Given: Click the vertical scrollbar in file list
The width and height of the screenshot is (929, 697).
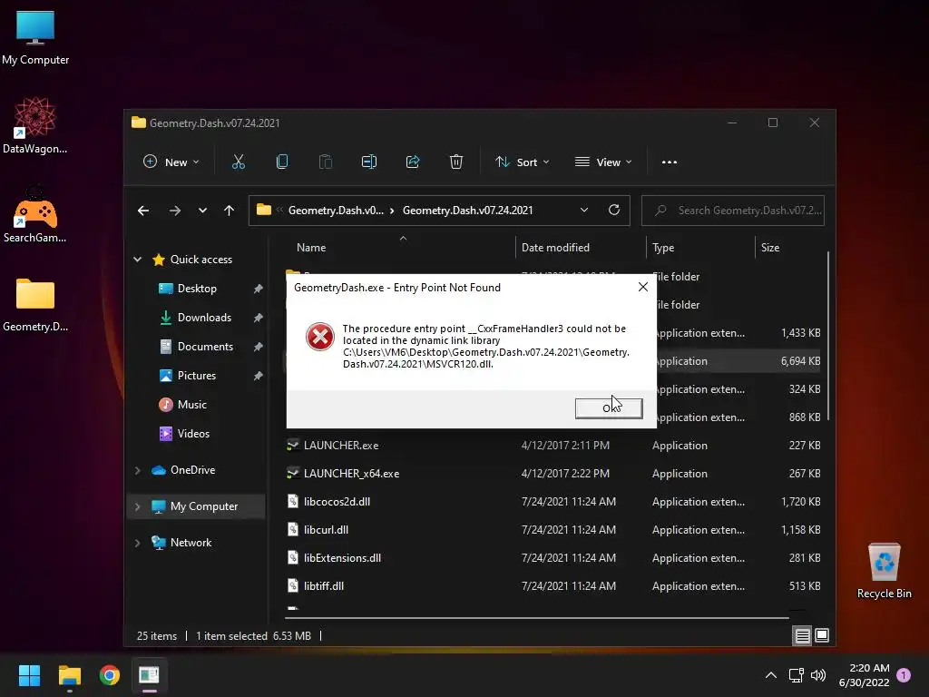Looking at the screenshot, I should point(827,336).
